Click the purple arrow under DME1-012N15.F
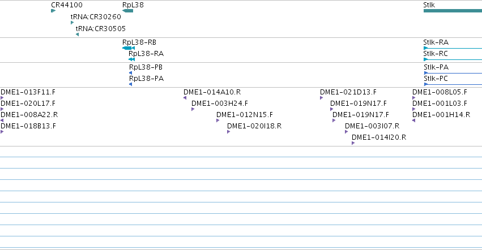This screenshot has height=250, width=482. tap(218, 120)
